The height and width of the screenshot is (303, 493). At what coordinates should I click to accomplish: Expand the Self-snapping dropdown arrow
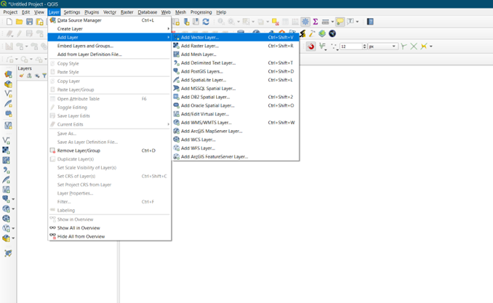coord(430,47)
